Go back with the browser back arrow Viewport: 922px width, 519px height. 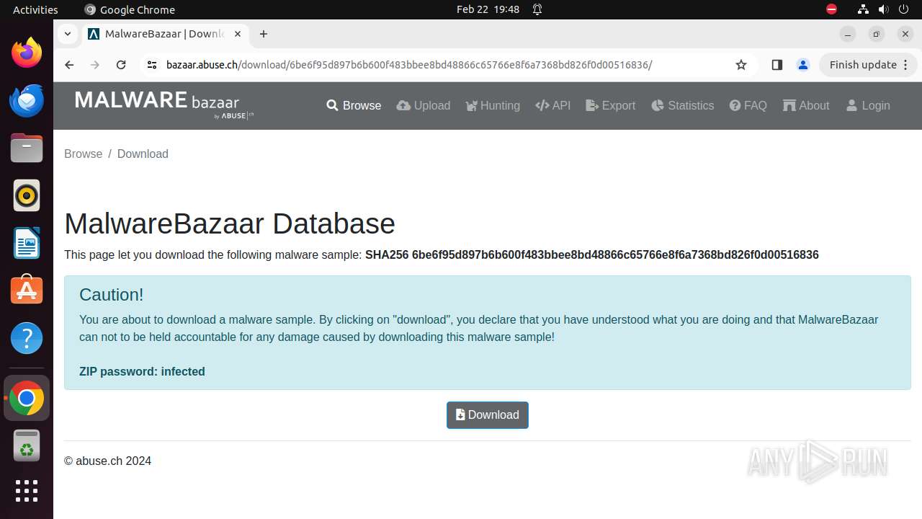69,65
